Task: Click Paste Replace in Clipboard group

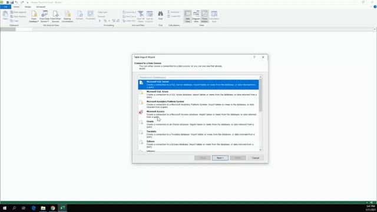Action: (x=18, y=16)
